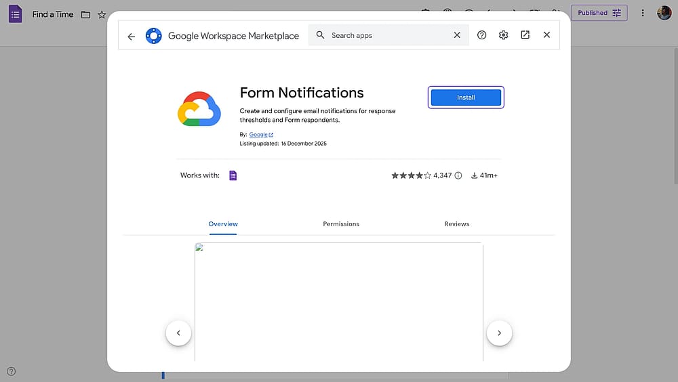Switch to the Reviews tab
The width and height of the screenshot is (678, 382).
[x=456, y=224]
